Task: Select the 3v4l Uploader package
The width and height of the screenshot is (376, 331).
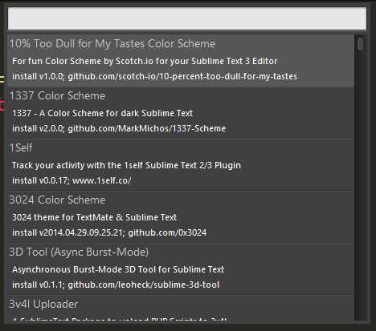Action: click(x=181, y=308)
